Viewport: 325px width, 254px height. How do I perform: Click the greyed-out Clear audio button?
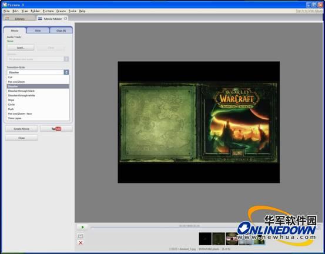51,48
